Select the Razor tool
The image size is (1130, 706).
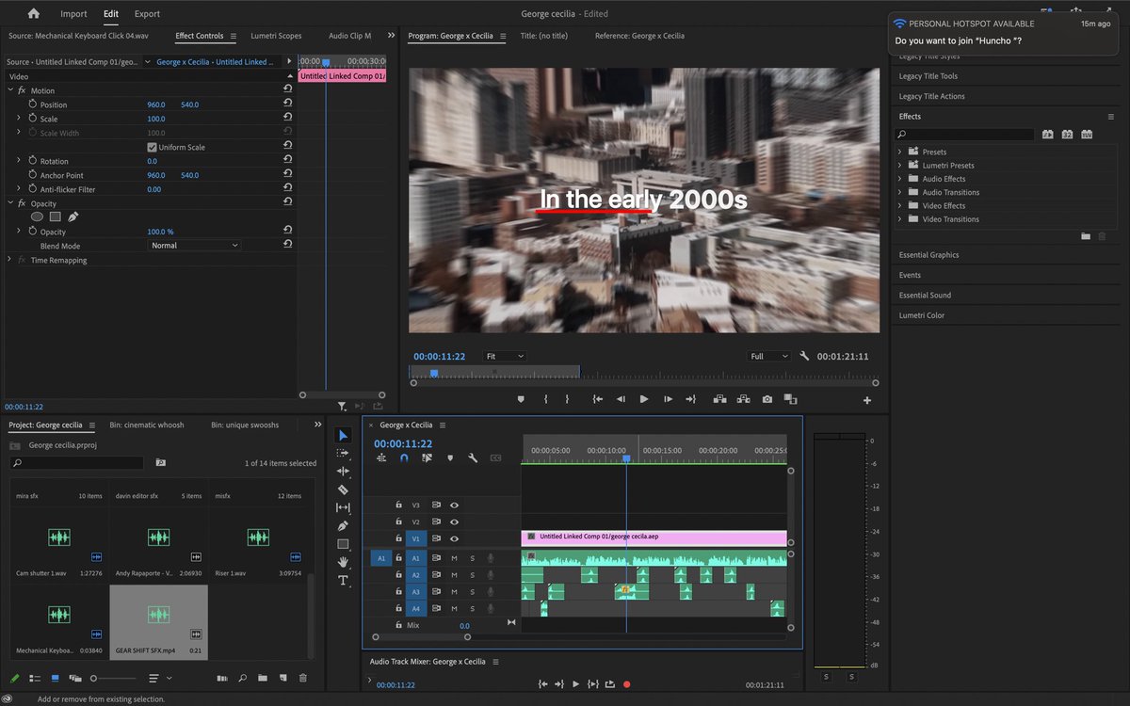[x=343, y=489]
